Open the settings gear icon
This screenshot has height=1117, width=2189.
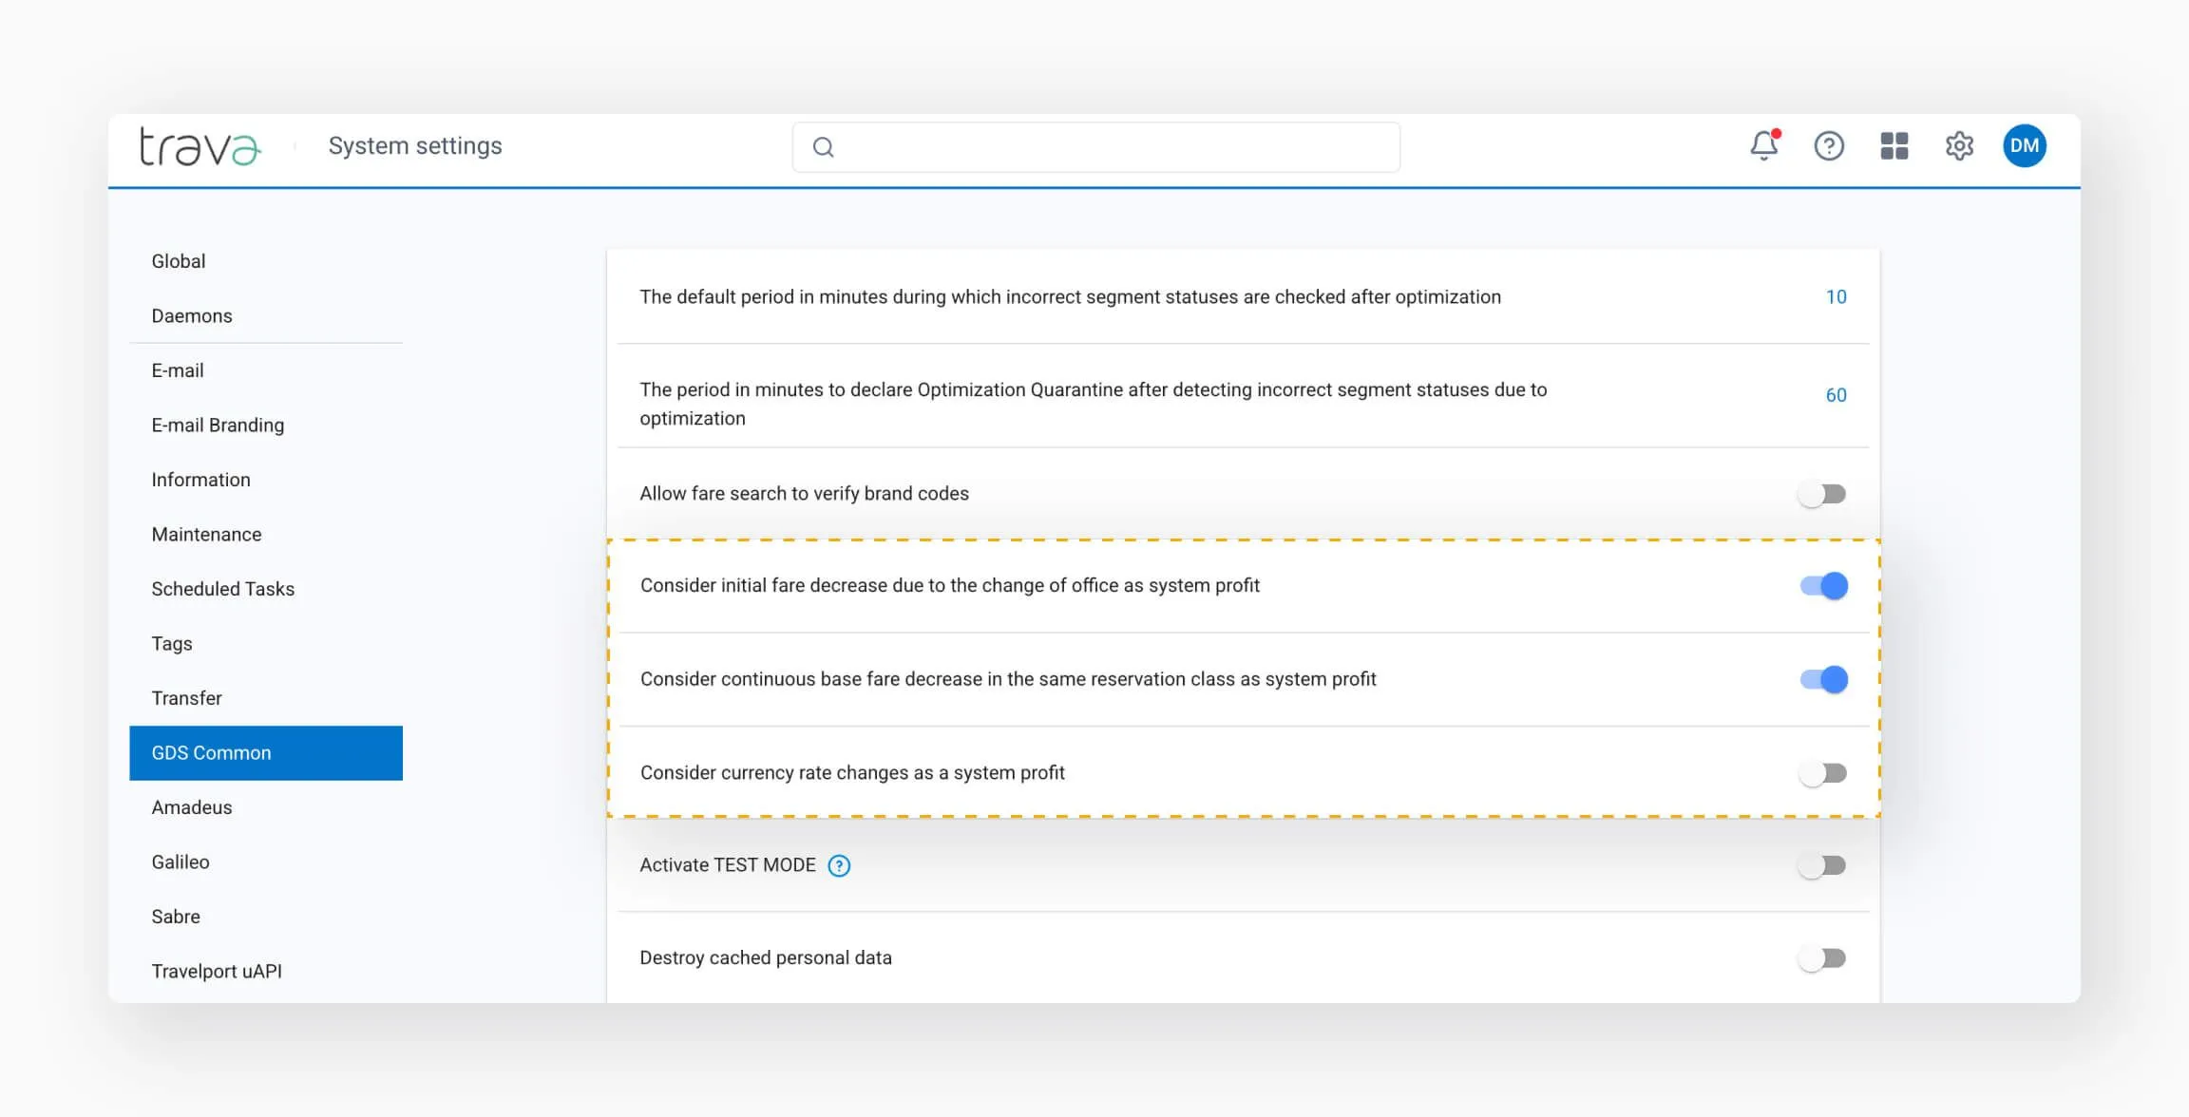tap(1959, 146)
